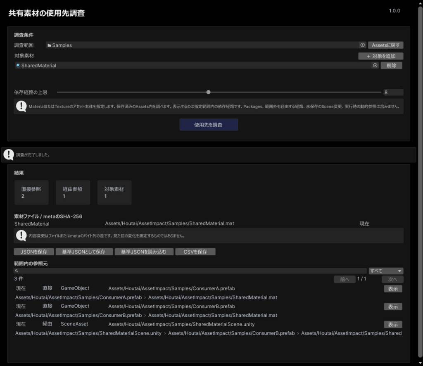Click the 1 / 1 page indicator
423x366 pixels.
click(x=361, y=278)
